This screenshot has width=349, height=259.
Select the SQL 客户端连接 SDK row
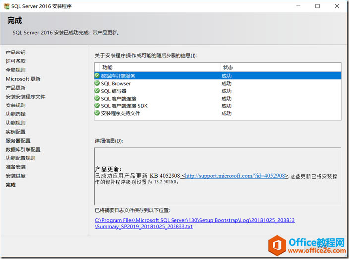(x=218, y=106)
